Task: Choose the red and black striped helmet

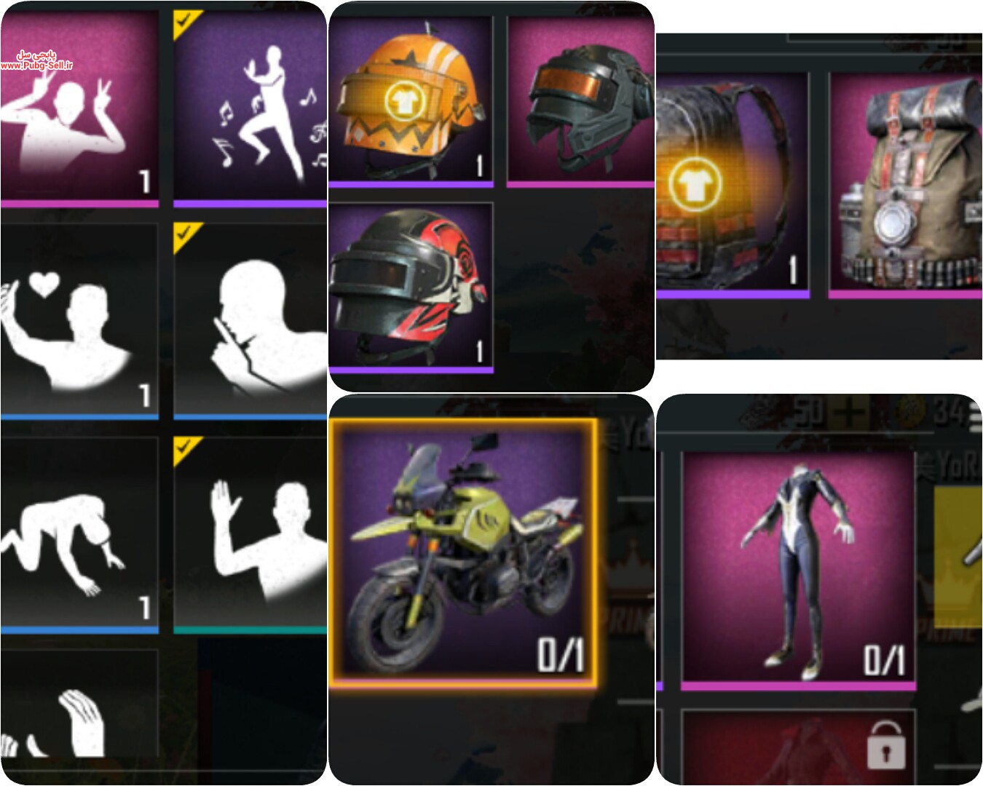Action: click(411, 288)
